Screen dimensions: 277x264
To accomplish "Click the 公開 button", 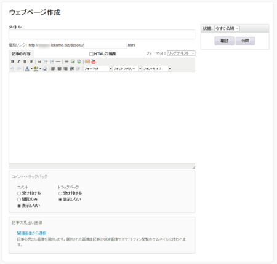I will coord(245,41).
